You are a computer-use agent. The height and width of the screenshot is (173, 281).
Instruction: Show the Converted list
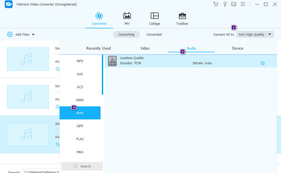pyautogui.click(x=154, y=34)
